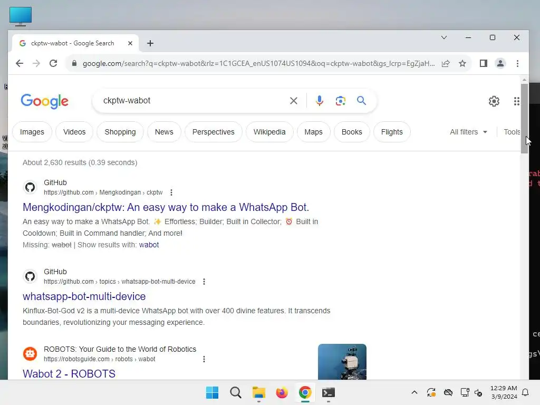Reload the Google search page

[x=53, y=63]
